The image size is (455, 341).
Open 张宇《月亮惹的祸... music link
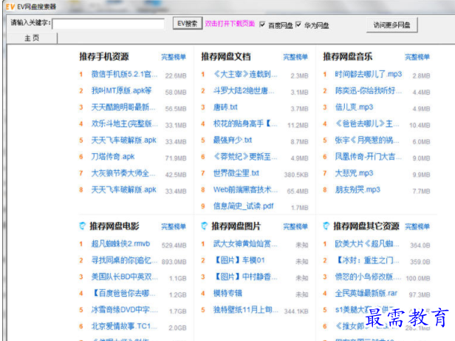pyautogui.click(x=367, y=140)
